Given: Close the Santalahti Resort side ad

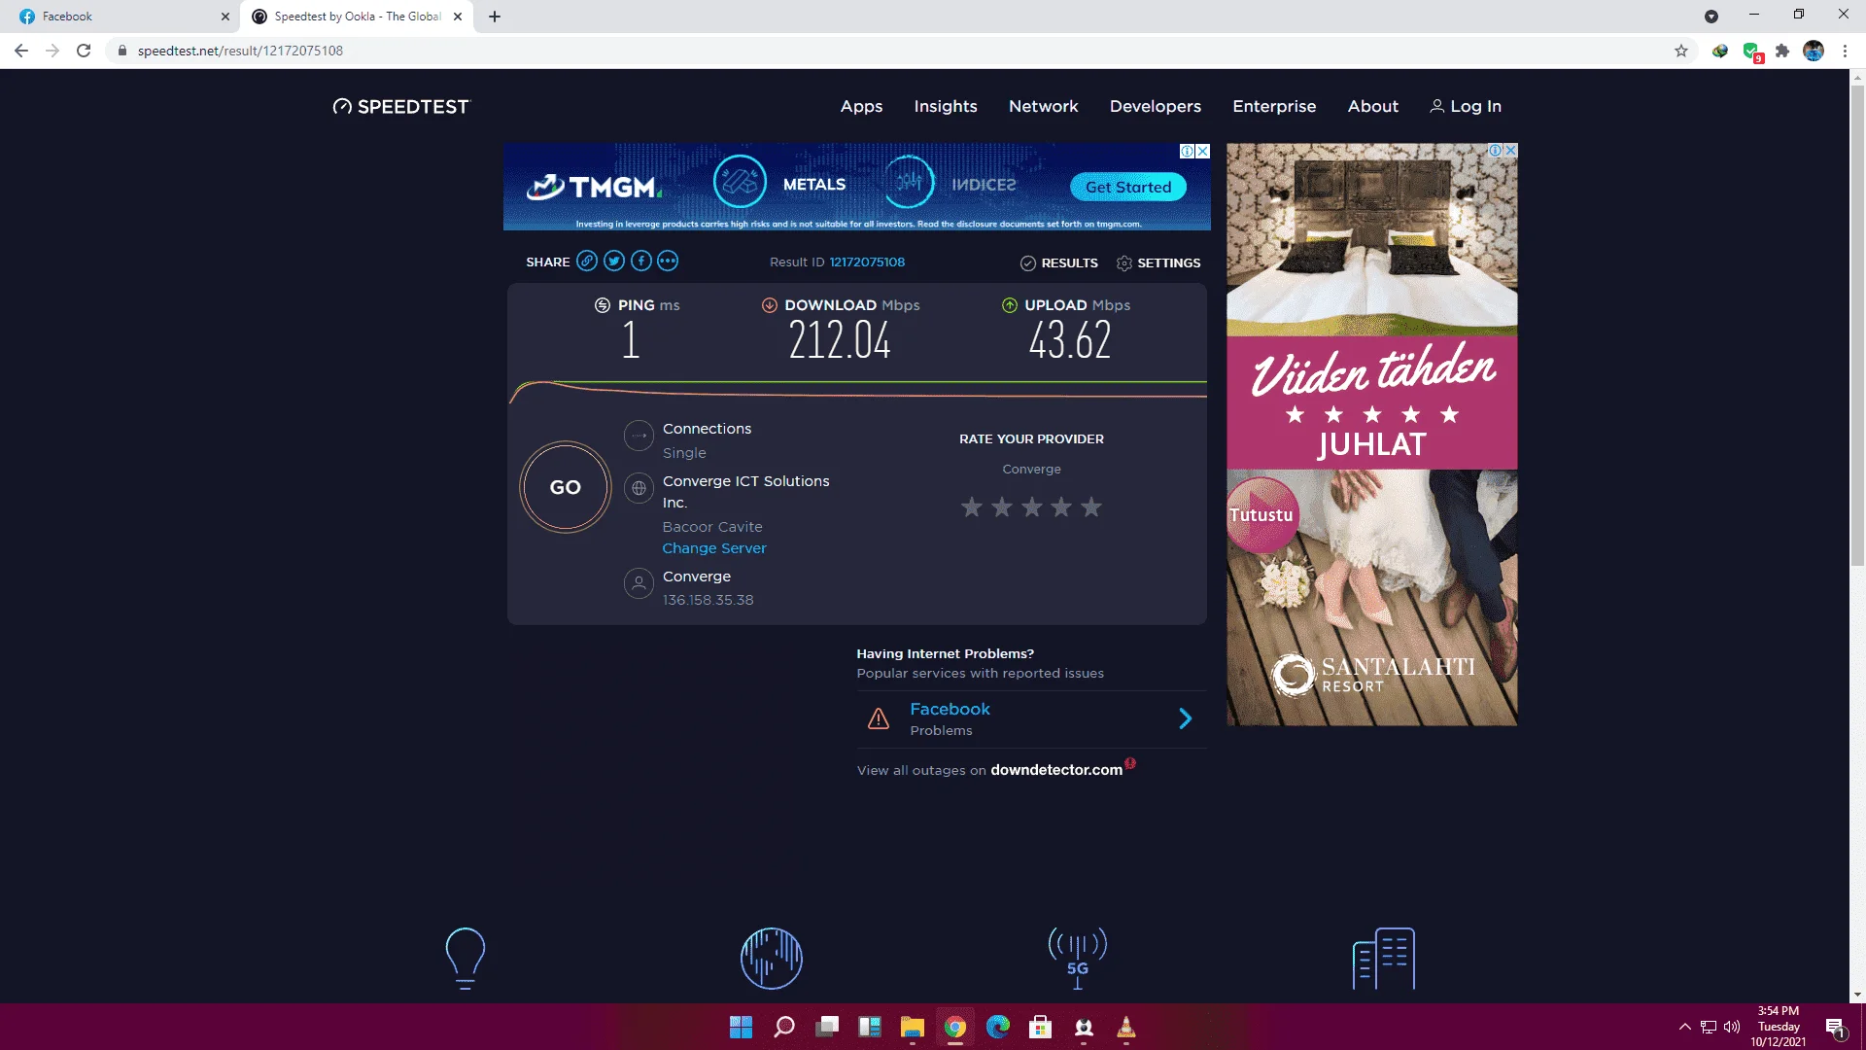Looking at the screenshot, I should (1510, 151).
